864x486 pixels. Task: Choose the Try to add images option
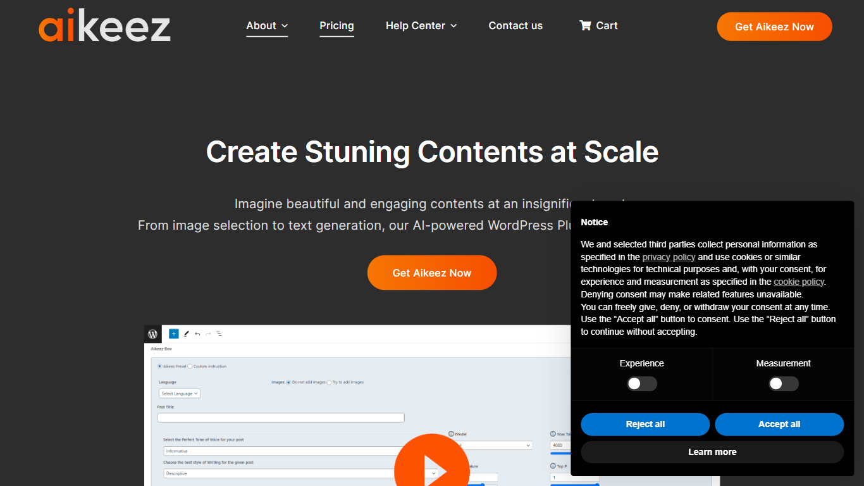(329, 382)
